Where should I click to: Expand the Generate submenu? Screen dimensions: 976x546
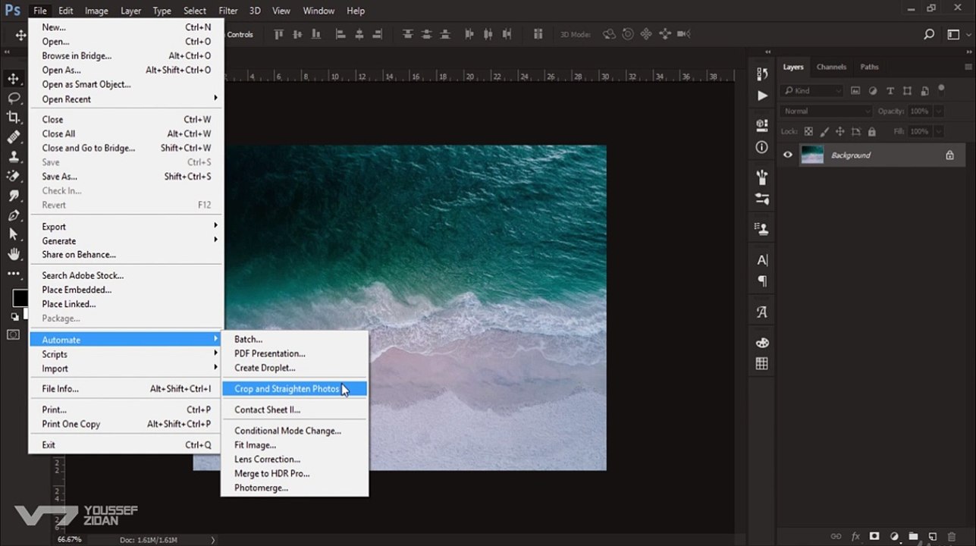(x=127, y=240)
